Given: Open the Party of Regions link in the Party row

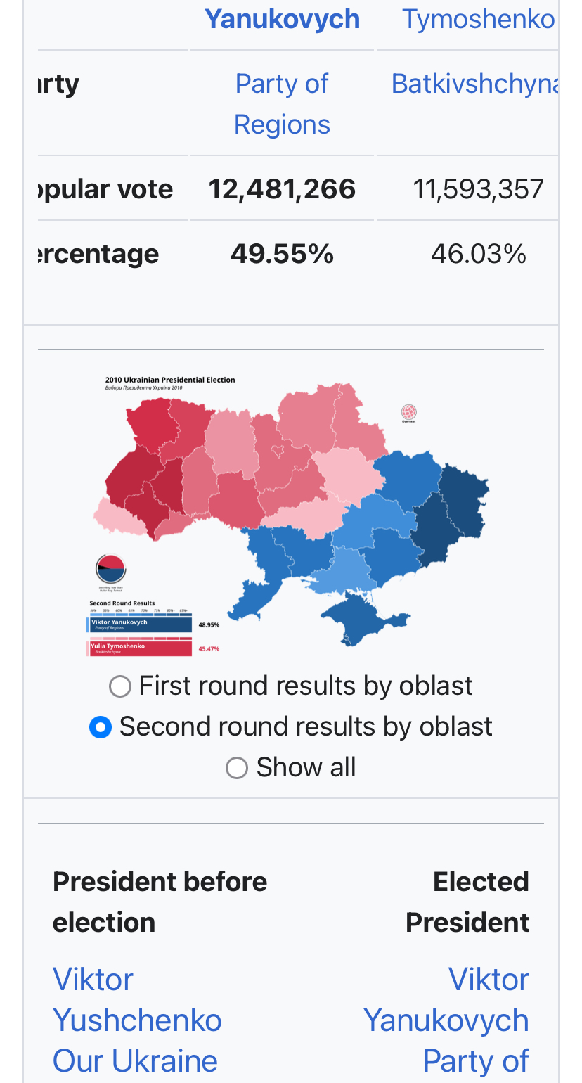Looking at the screenshot, I should pyautogui.click(x=282, y=104).
